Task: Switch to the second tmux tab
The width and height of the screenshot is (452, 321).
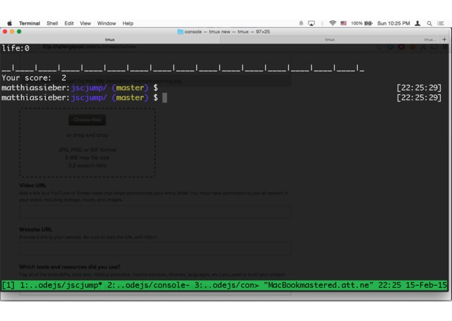Action: pos(330,40)
